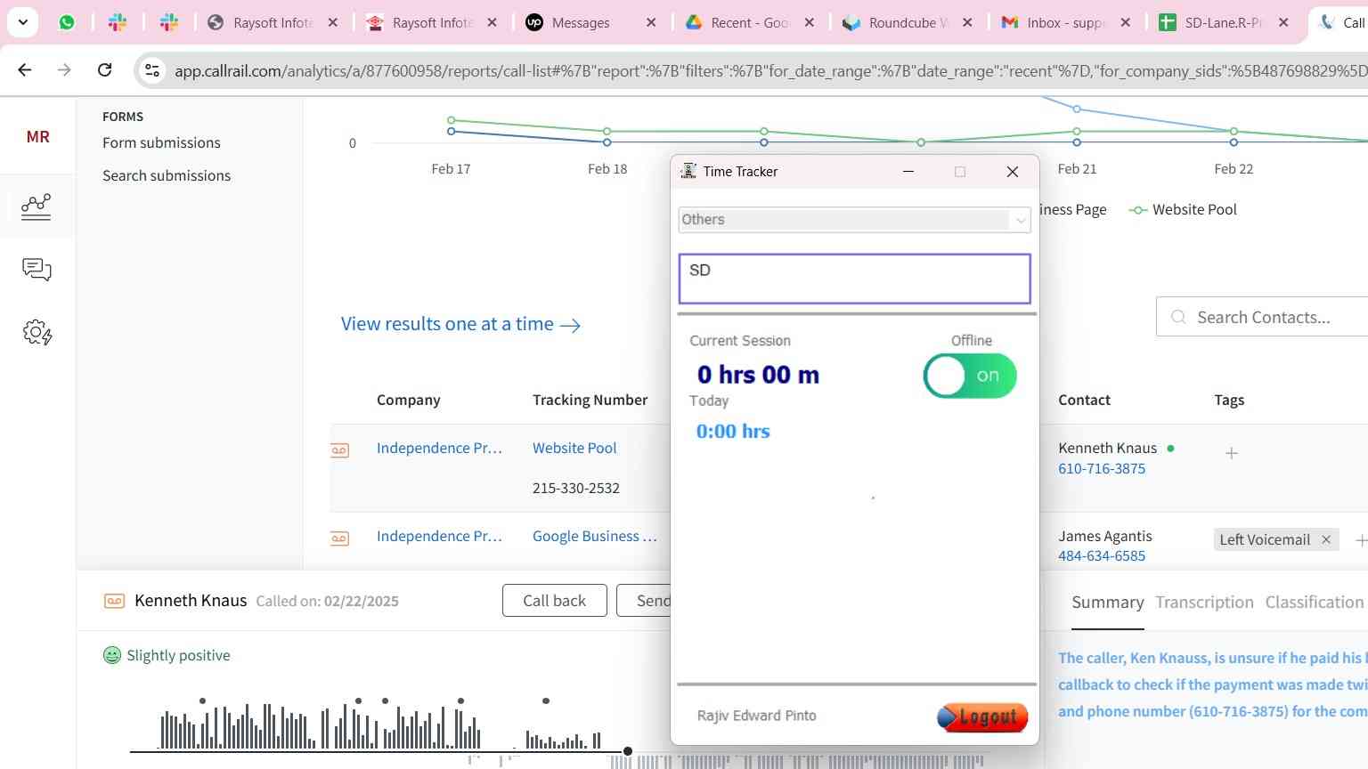Switch to the Gmail Inbox tab
The width and height of the screenshot is (1368, 769).
[1066, 22]
